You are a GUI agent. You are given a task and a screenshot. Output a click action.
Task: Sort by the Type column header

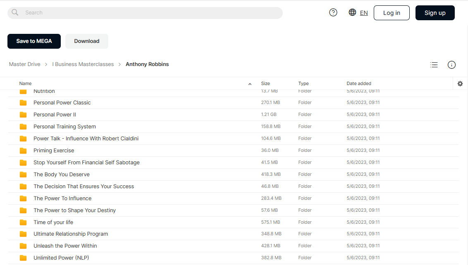click(303, 83)
